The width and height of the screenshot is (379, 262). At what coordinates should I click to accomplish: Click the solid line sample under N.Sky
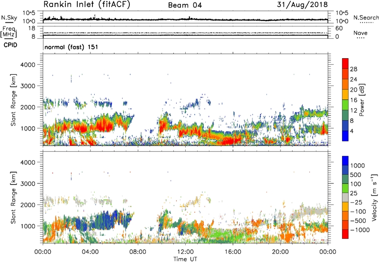click(9, 22)
